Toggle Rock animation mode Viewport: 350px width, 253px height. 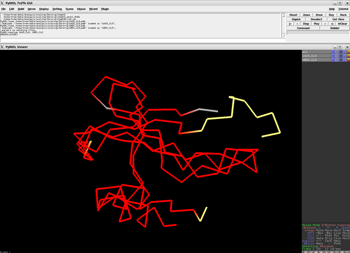[x=343, y=15]
